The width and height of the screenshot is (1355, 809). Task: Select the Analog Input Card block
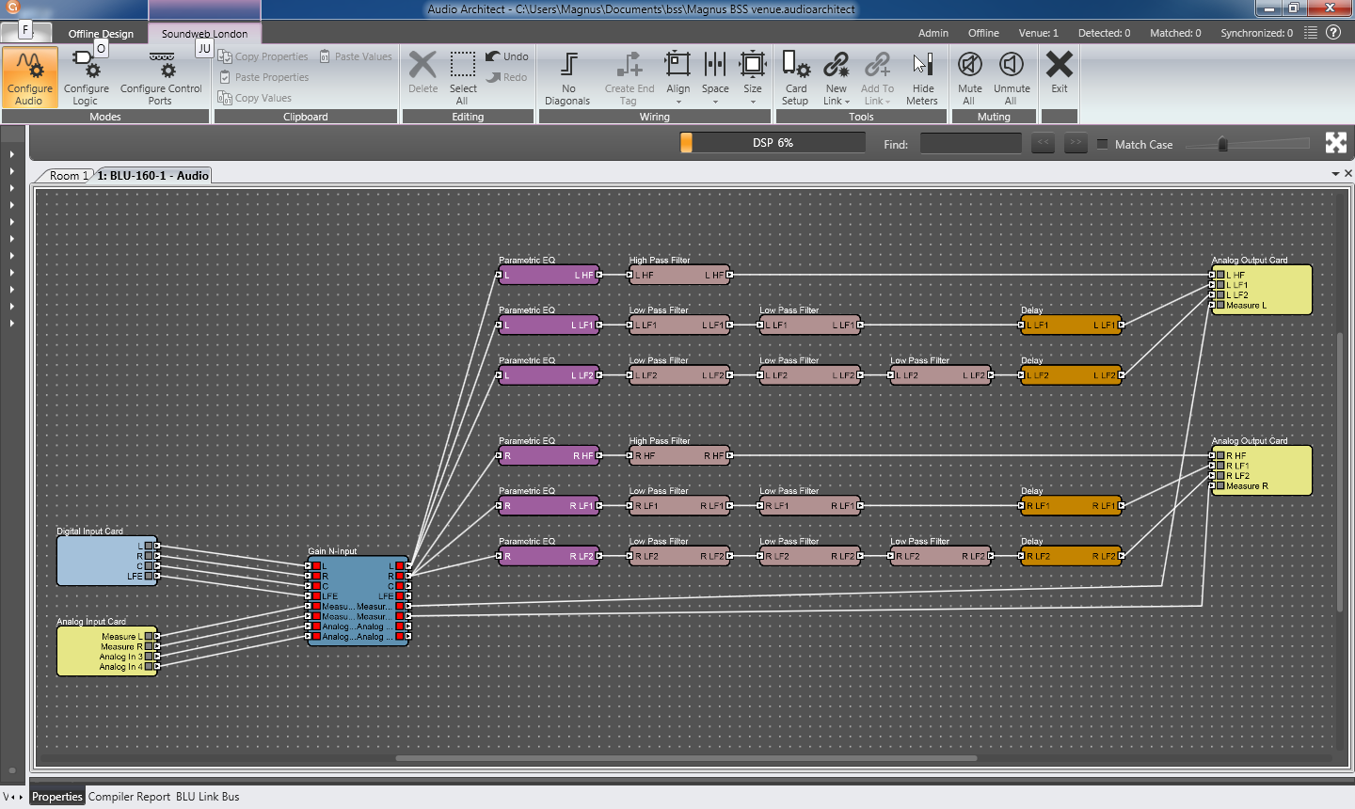pos(107,651)
